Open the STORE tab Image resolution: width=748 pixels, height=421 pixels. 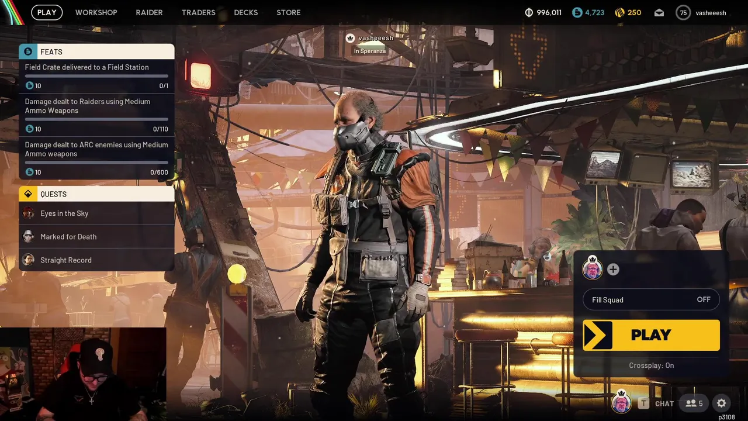(x=289, y=12)
